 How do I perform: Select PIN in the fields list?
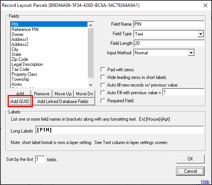tap(49, 25)
